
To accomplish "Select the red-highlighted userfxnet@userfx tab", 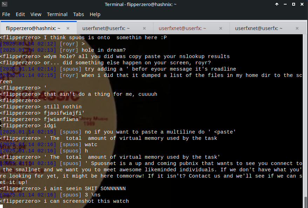I will coord(182,28).
